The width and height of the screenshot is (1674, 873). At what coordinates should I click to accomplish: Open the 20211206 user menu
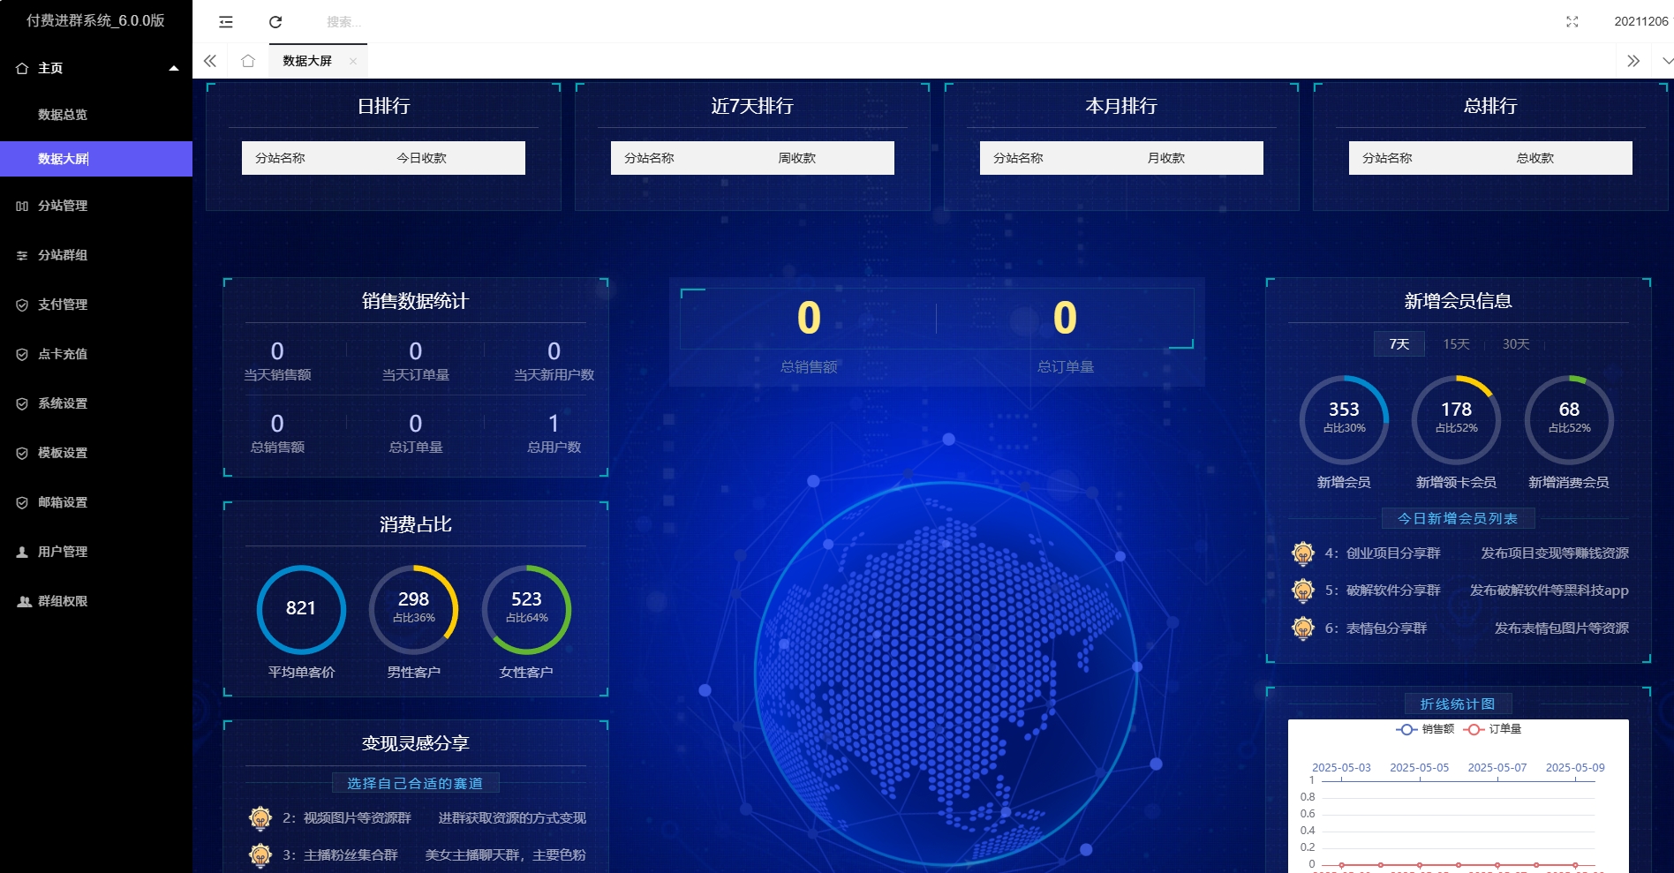pyautogui.click(x=1641, y=22)
